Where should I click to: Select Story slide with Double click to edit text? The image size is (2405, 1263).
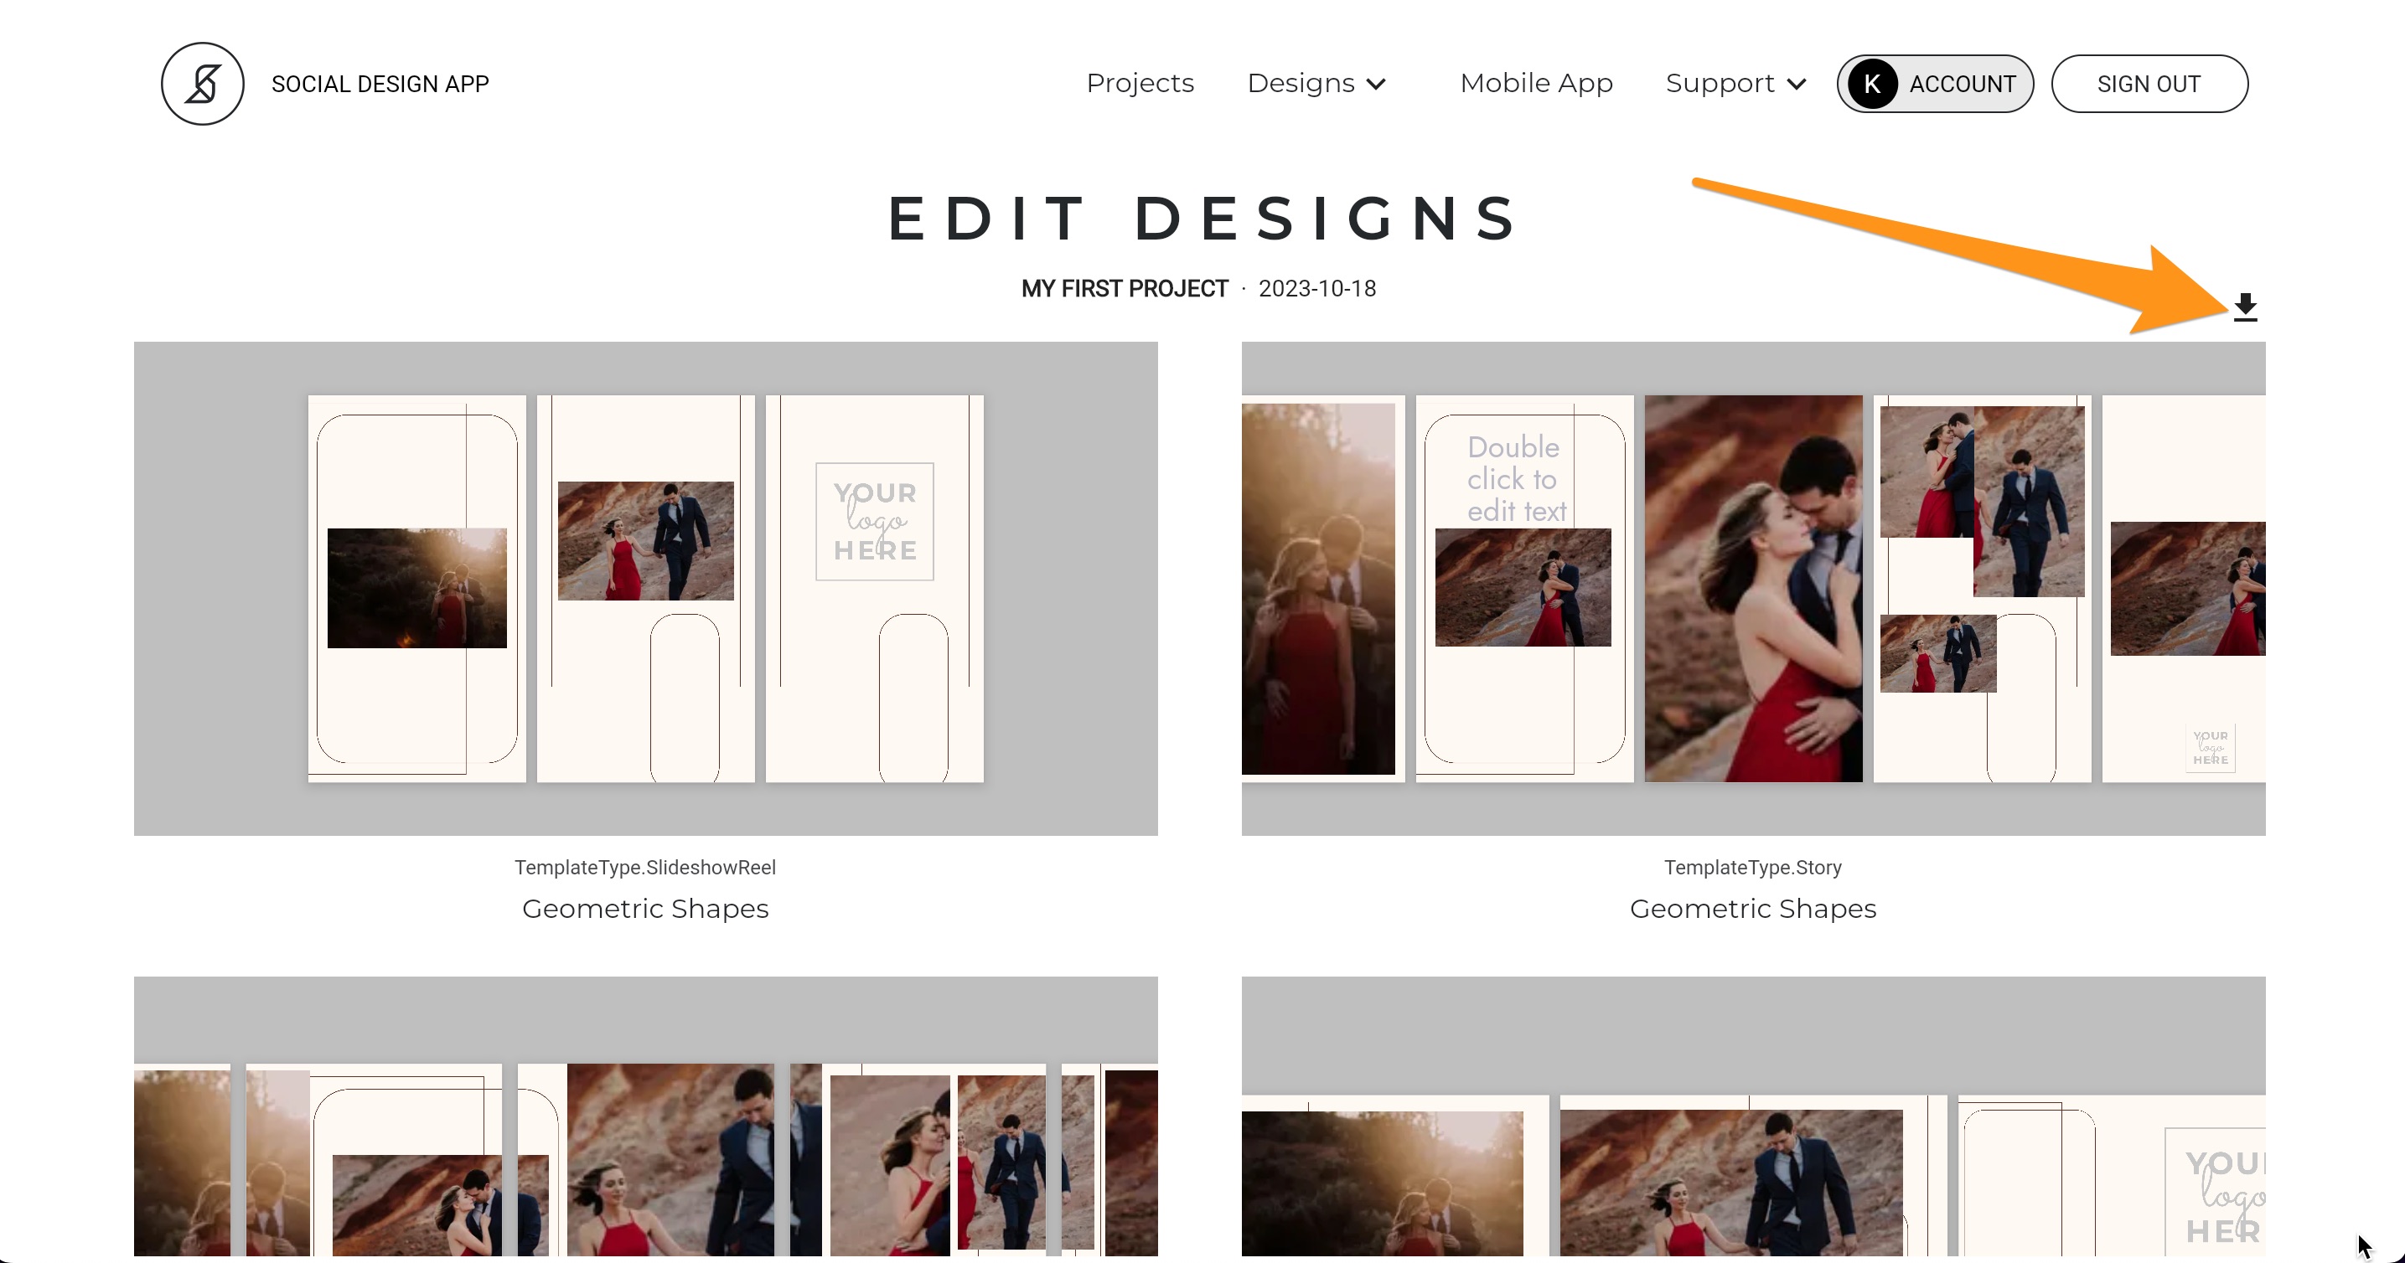pyautogui.click(x=1523, y=588)
